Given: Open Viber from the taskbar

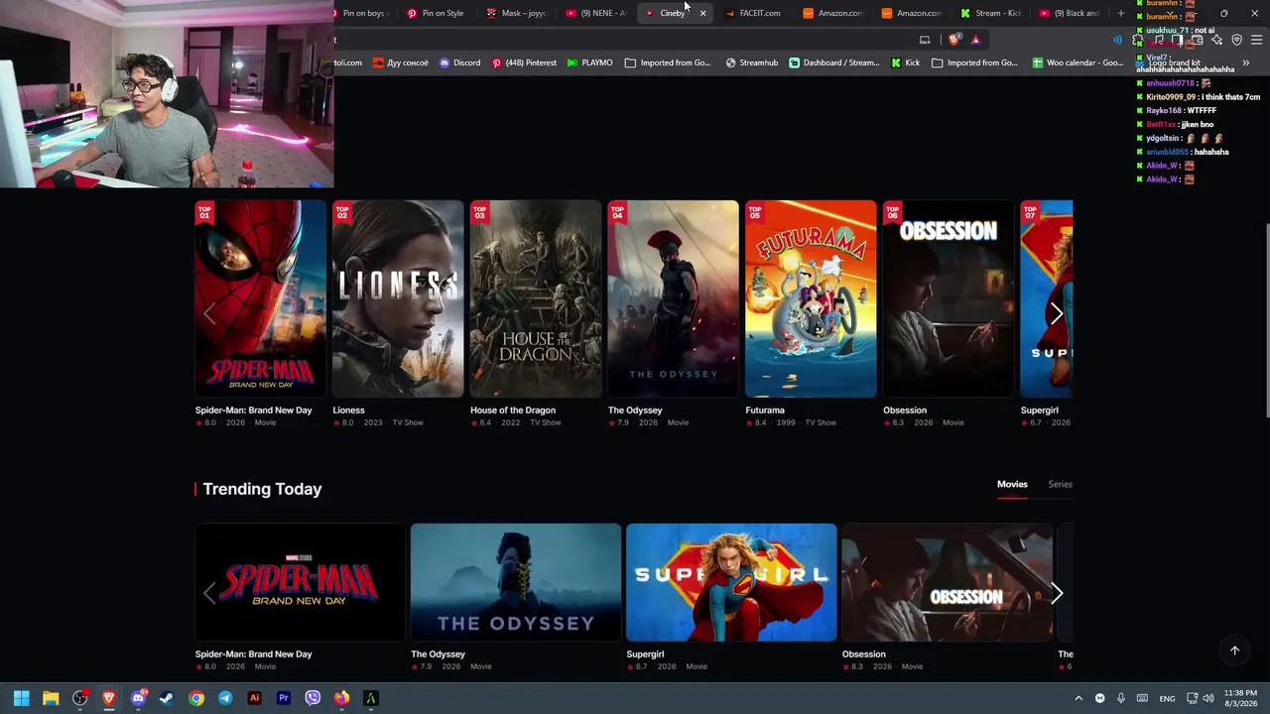Looking at the screenshot, I should (x=313, y=698).
